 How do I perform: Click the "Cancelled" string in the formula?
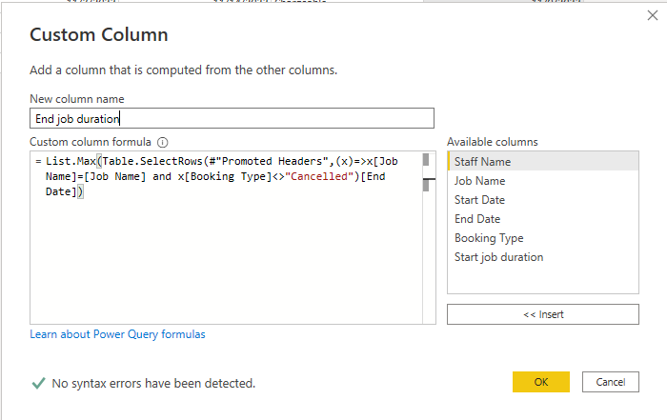[x=319, y=176]
